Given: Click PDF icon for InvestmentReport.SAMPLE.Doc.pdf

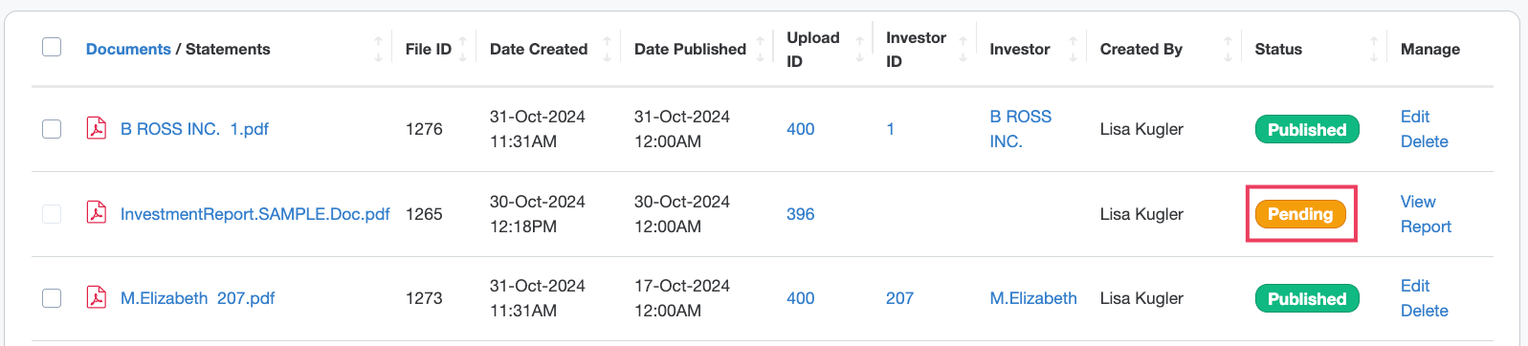Looking at the screenshot, I should pos(97,212).
